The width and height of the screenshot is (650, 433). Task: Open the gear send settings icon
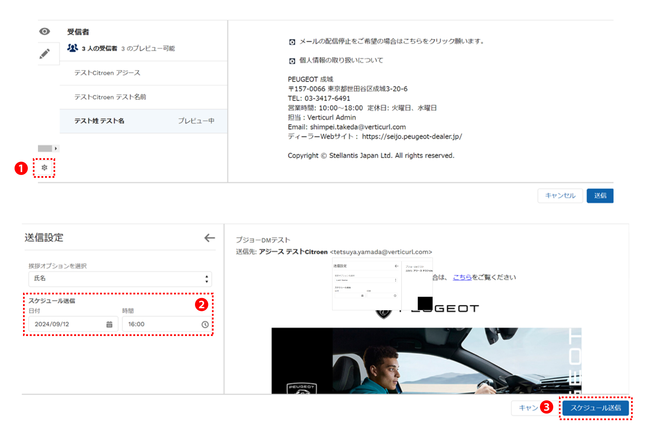pos(44,168)
